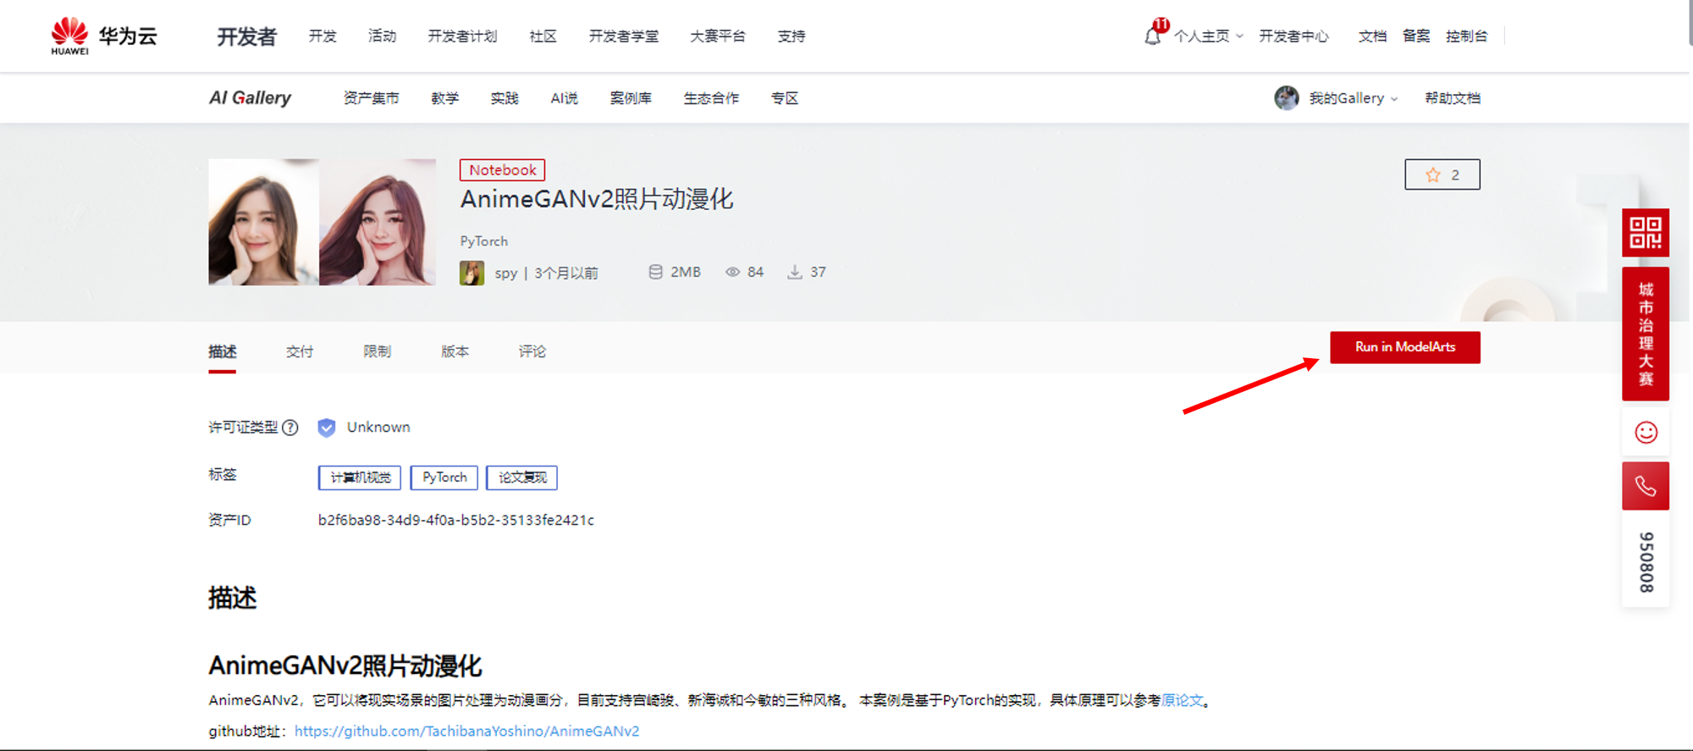
Task: Switch to the 评论 tab
Action: click(532, 351)
